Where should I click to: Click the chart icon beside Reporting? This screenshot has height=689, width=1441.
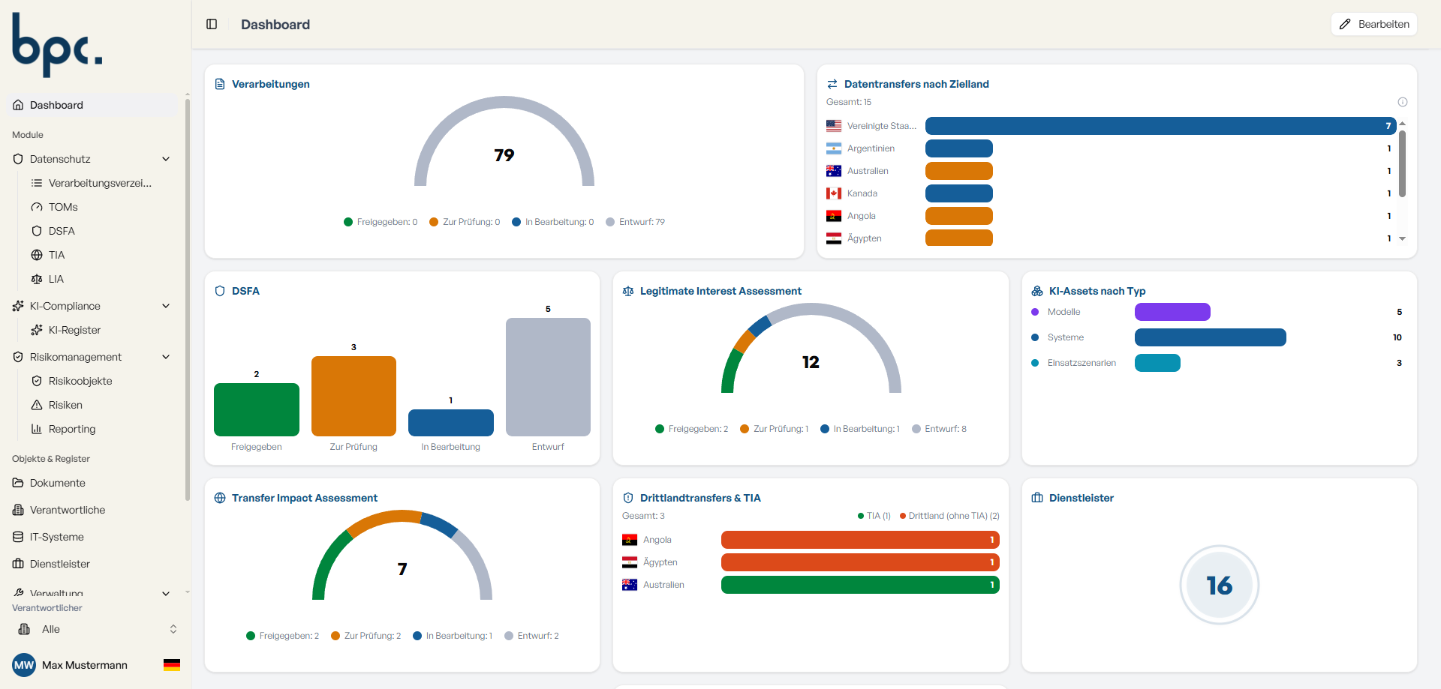[x=37, y=429]
